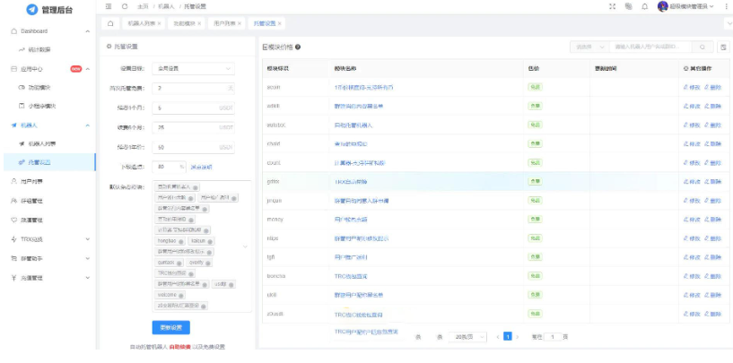This screenshot has width=733, height=363.
Task: Click 修改 link for the scoin row
Action: pyautogui.click(x=691, y=87)
